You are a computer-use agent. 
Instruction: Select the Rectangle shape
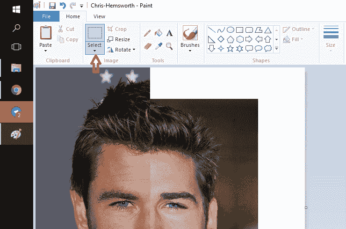click(x=240, y=30)
